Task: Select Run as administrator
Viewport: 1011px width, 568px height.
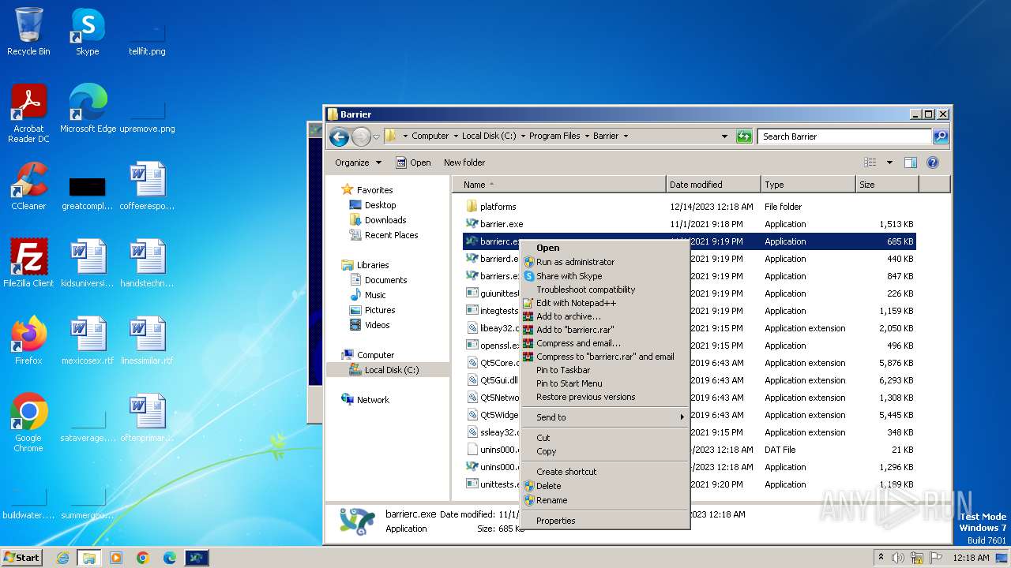Action: coord(605,262)
